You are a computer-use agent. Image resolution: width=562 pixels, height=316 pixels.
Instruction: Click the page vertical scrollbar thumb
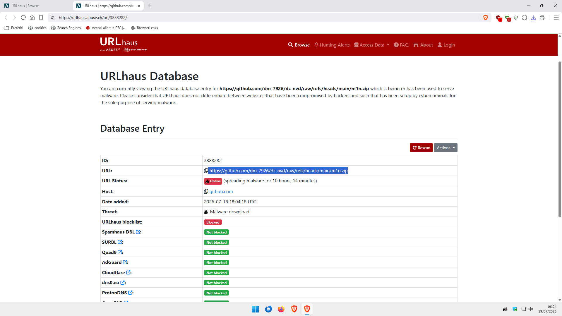click(560, 139)
